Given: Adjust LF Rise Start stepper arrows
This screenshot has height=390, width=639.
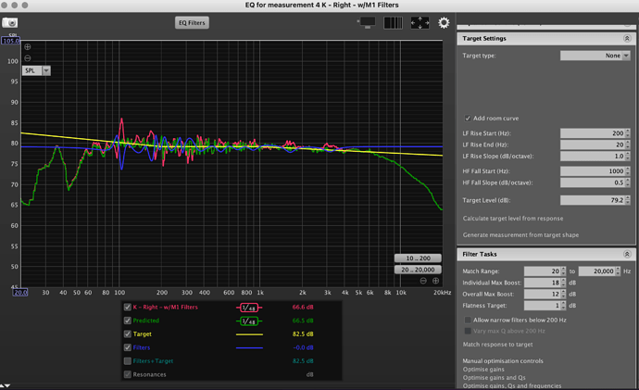Looking at the screenshot, I should pyautogui.click(x=628, y=133).
